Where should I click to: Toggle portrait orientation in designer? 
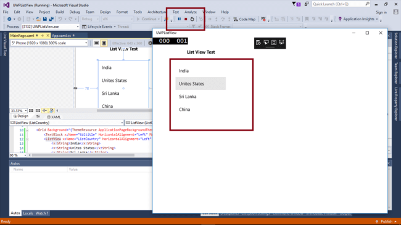click(x=104, y=43)
